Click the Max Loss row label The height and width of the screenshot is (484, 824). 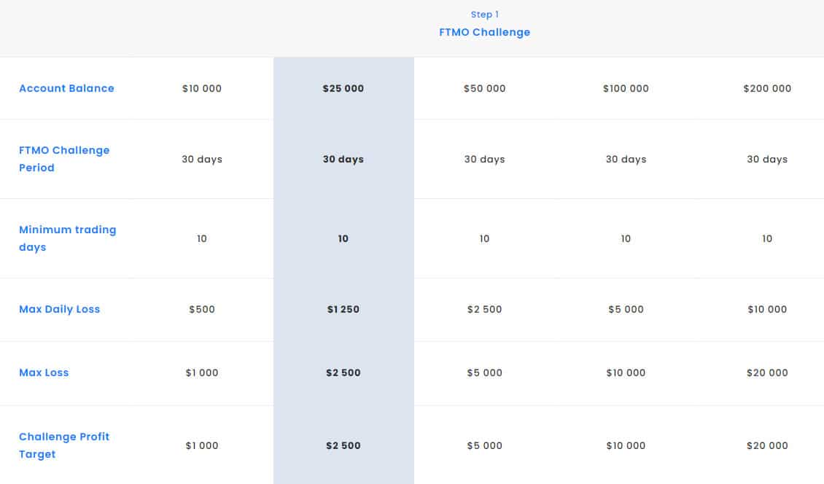[44, 372]
